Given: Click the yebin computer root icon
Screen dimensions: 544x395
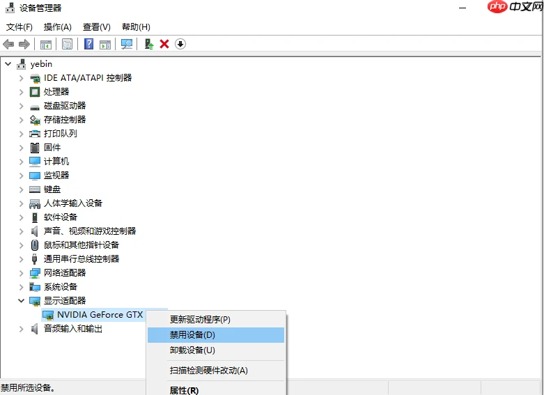Looking at the screenshot, I should pyautogui.click(x=22, y=64).
